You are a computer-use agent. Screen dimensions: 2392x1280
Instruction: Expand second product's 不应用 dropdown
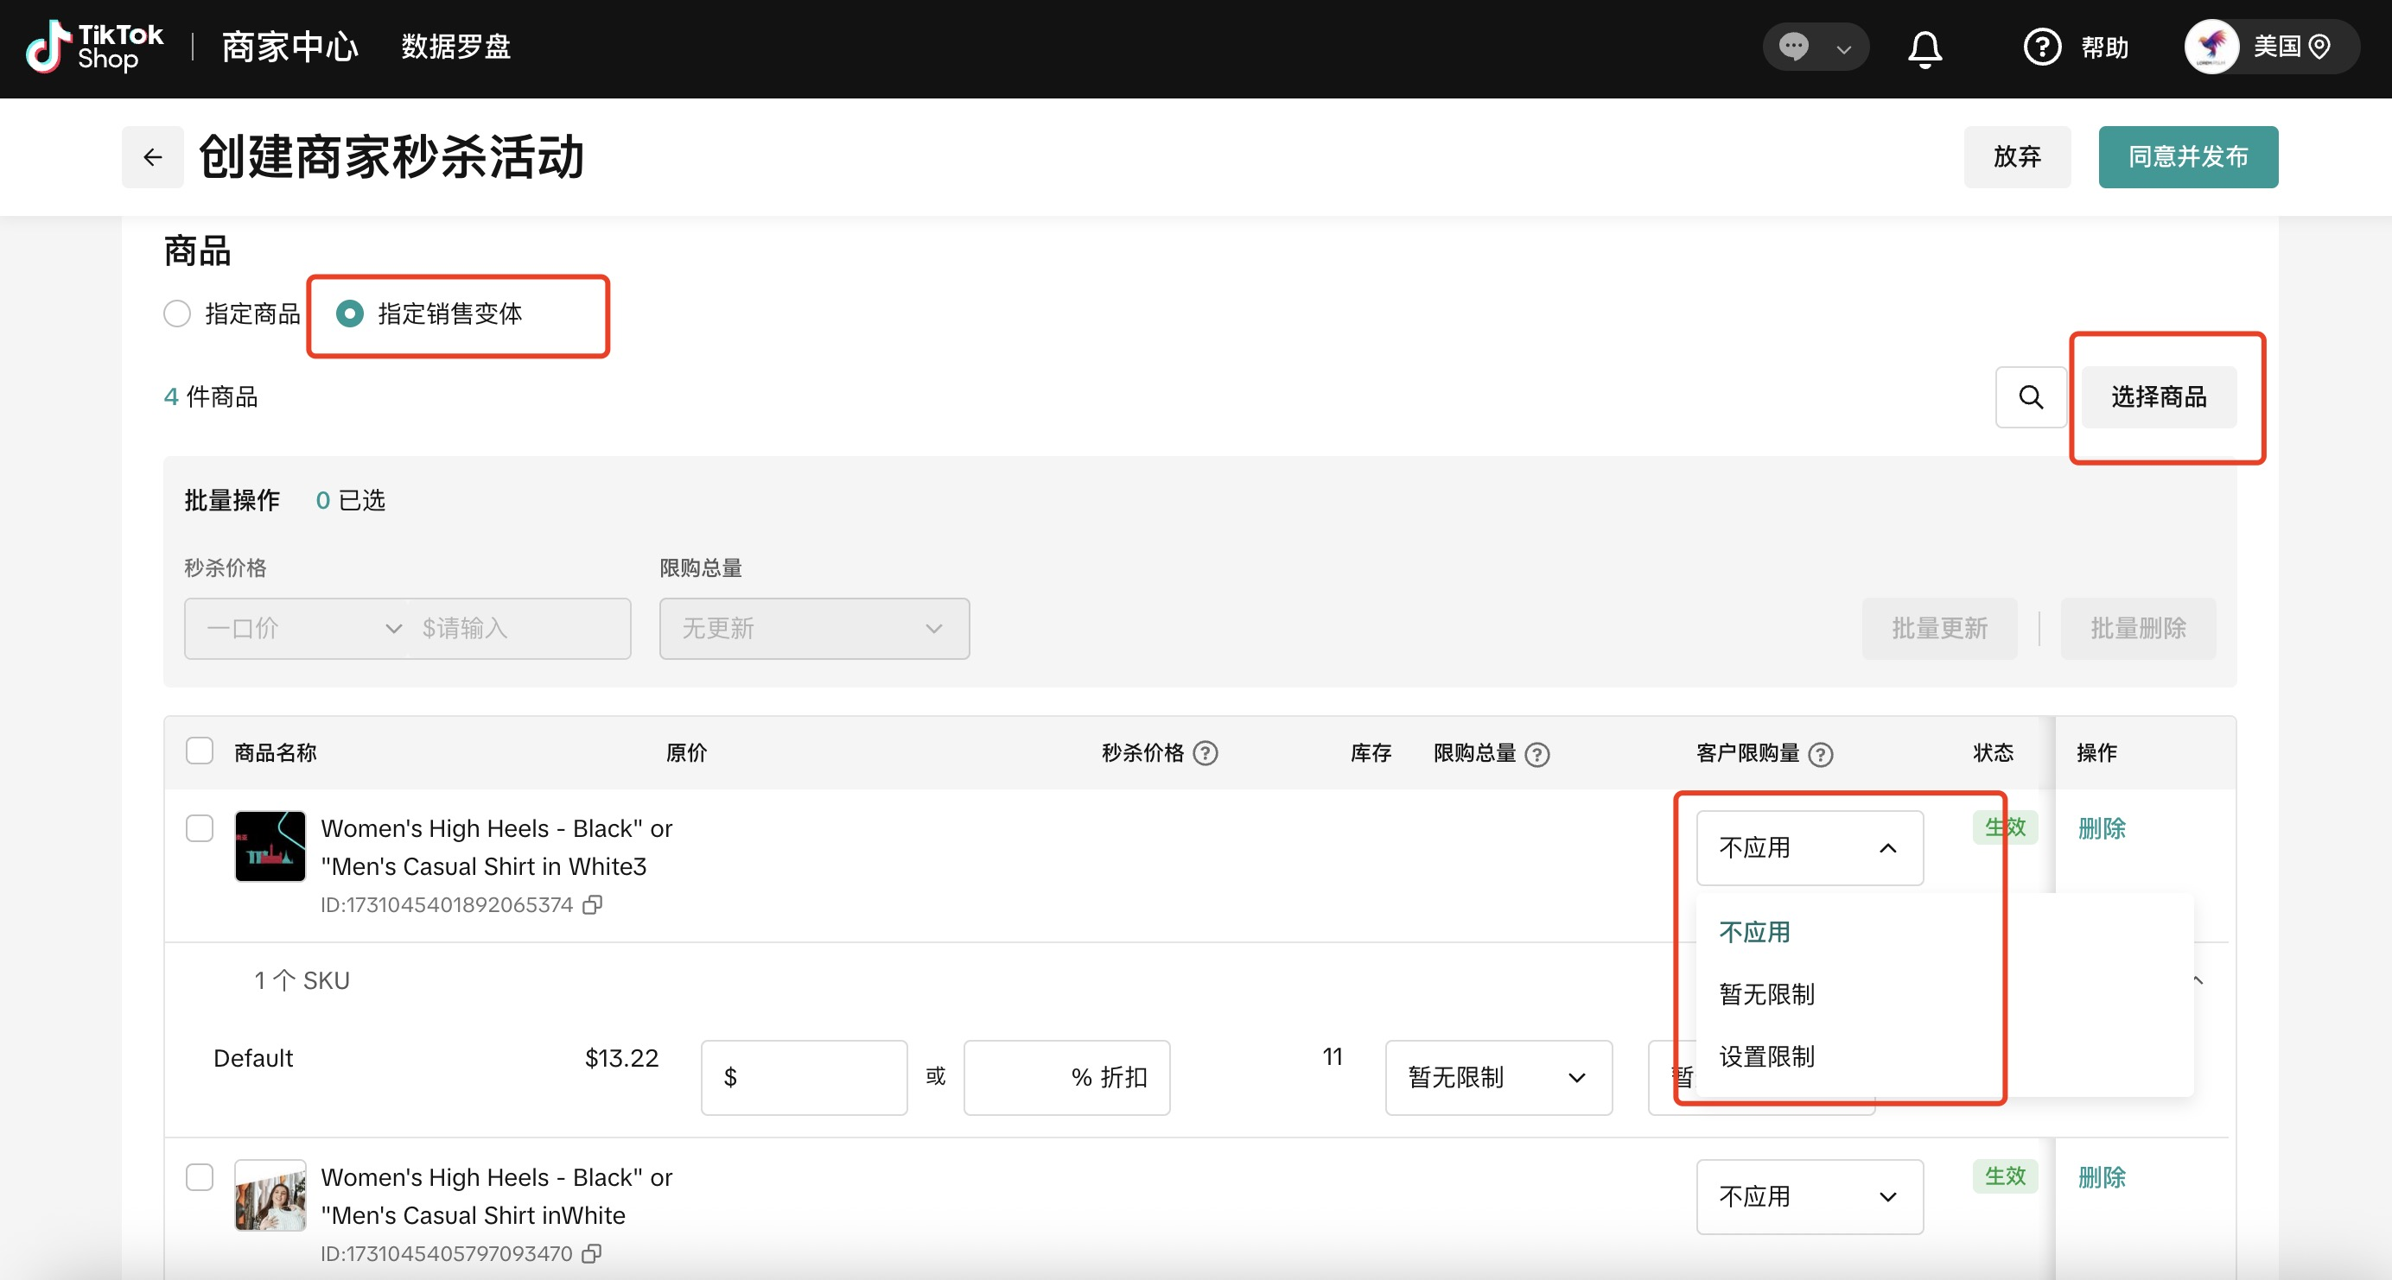(1808, 1195)
